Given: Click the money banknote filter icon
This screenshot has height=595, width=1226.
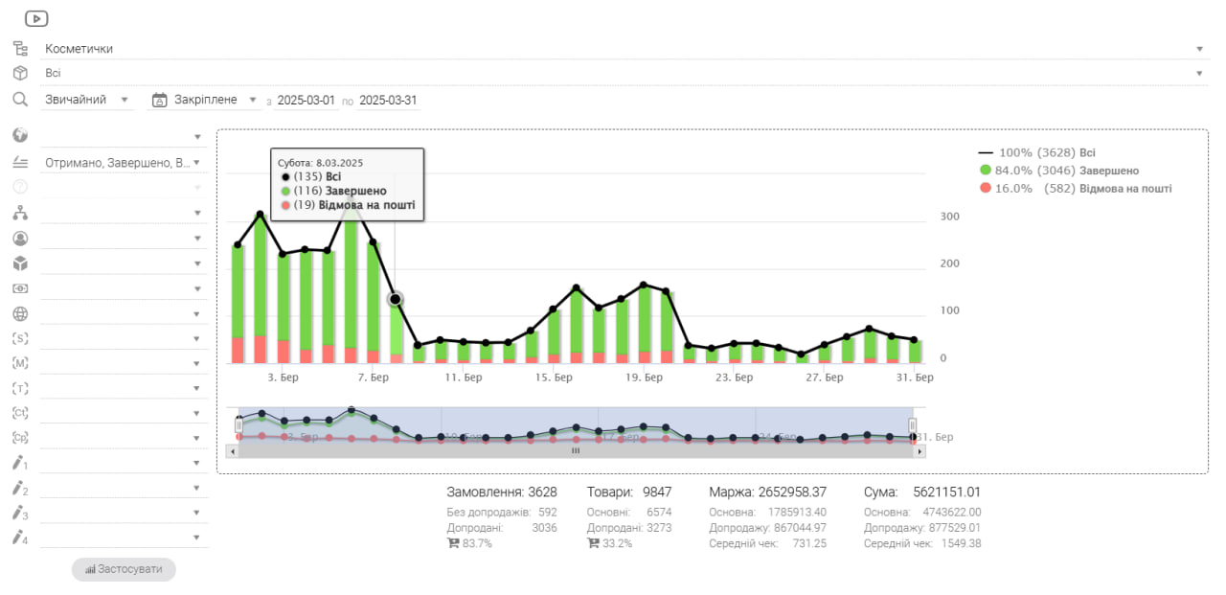Looking at the screenshot, I should click(20, 287).
